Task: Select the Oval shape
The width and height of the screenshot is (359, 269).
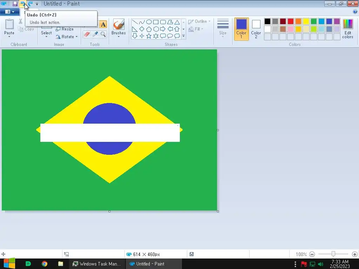Action: coord(149,22)
